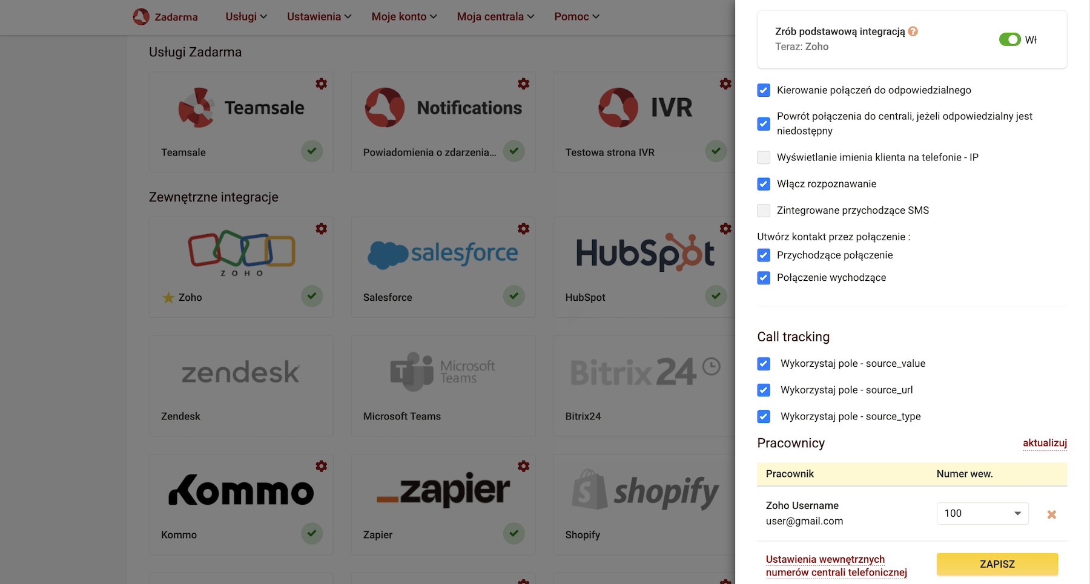The height and width of the screenshot is (584, 1090).
Task: Open Kommo integration gear icon
Action: point(322,466)
